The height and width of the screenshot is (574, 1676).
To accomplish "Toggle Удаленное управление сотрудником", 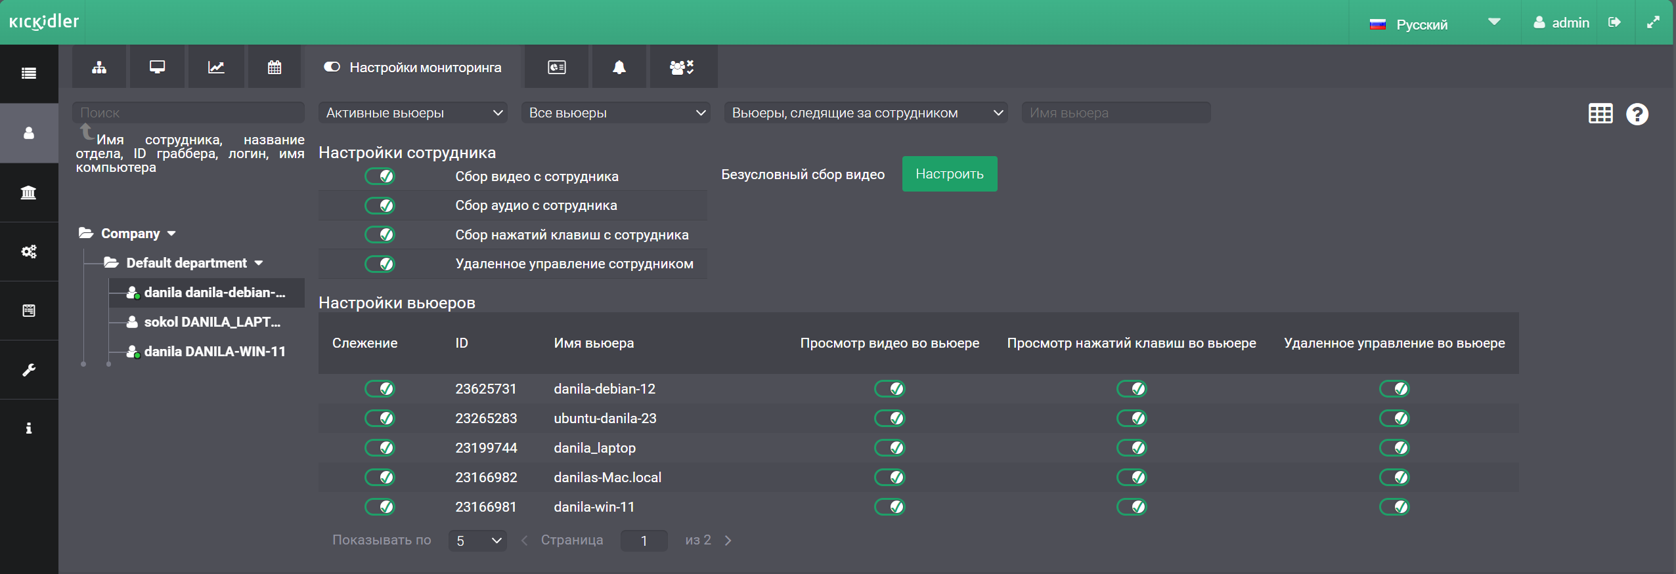I will (380, 264).
